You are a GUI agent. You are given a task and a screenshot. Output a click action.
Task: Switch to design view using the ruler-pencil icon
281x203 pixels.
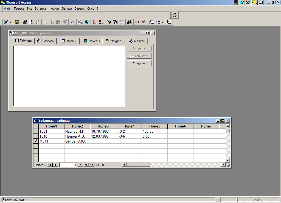tap(6, 22)
